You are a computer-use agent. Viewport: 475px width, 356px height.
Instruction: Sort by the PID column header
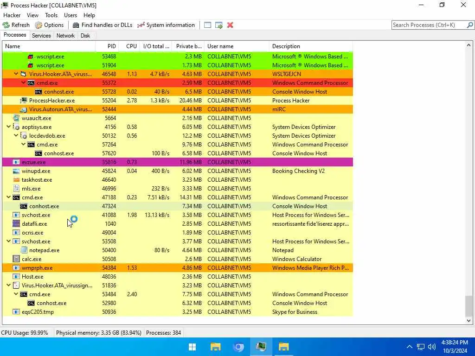[x=107, y=46]
